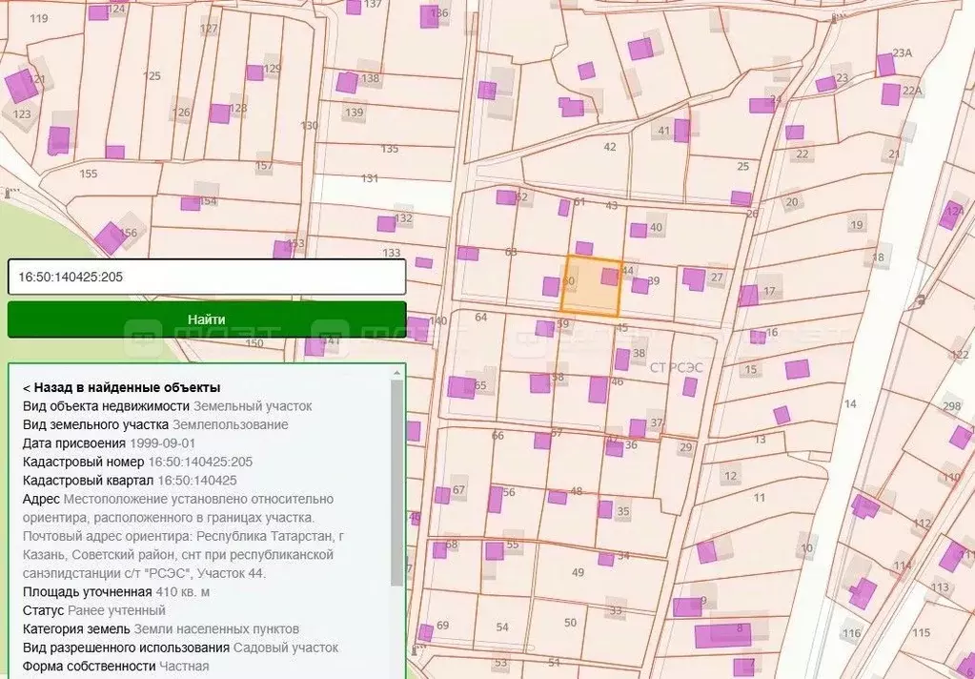Click the cadastral number search field
This screenshot has width=975, height=679.
click(x=206, y=277)
